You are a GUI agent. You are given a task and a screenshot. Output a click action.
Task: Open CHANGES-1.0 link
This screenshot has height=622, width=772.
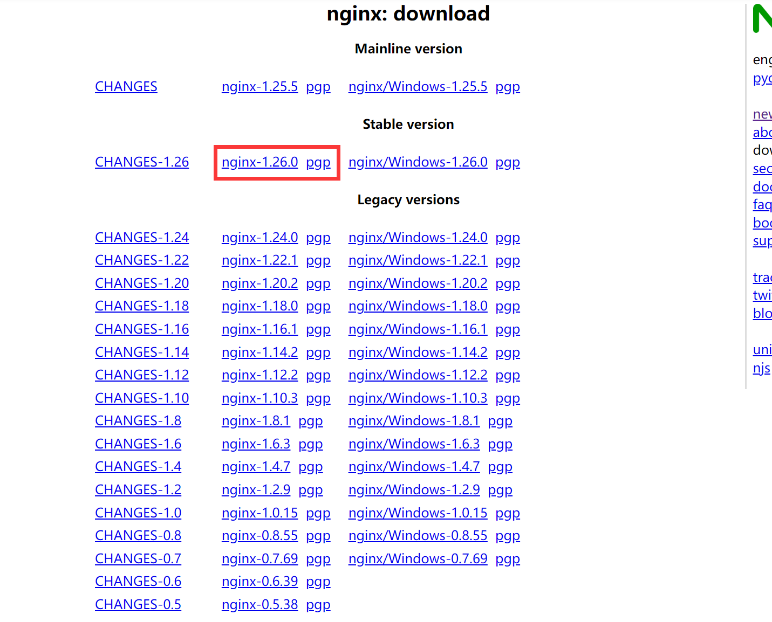pos(138,513)
